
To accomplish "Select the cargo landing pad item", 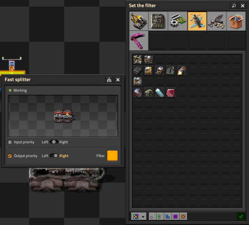I will click(x=149, y=59).
